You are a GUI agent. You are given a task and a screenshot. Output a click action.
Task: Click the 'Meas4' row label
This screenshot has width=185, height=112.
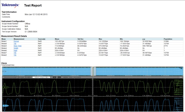pyautogui.click(x=4, y=48)
